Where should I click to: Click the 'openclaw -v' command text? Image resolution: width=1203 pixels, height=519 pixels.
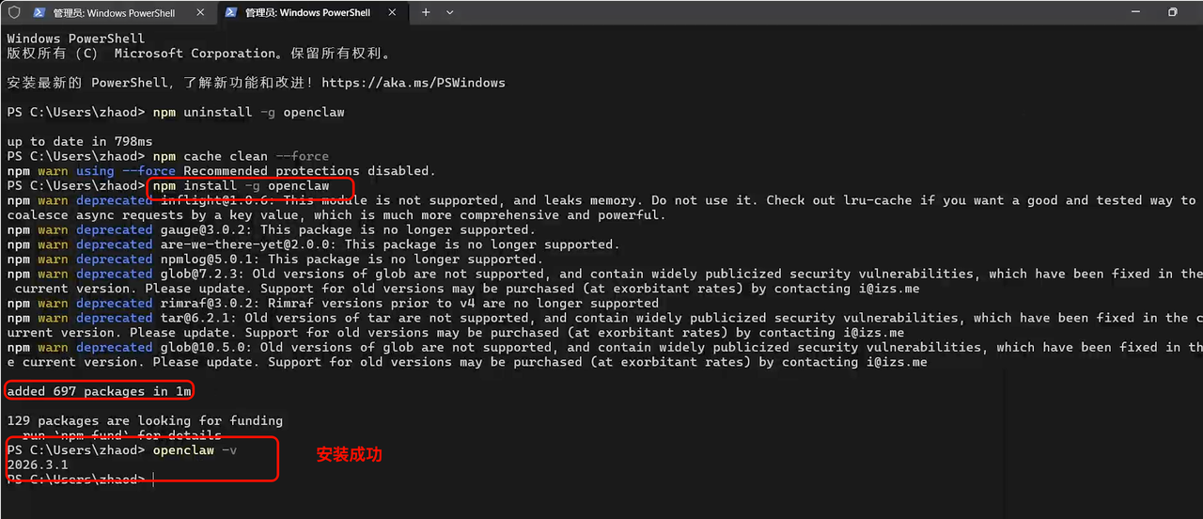click(x=195, y=450)
